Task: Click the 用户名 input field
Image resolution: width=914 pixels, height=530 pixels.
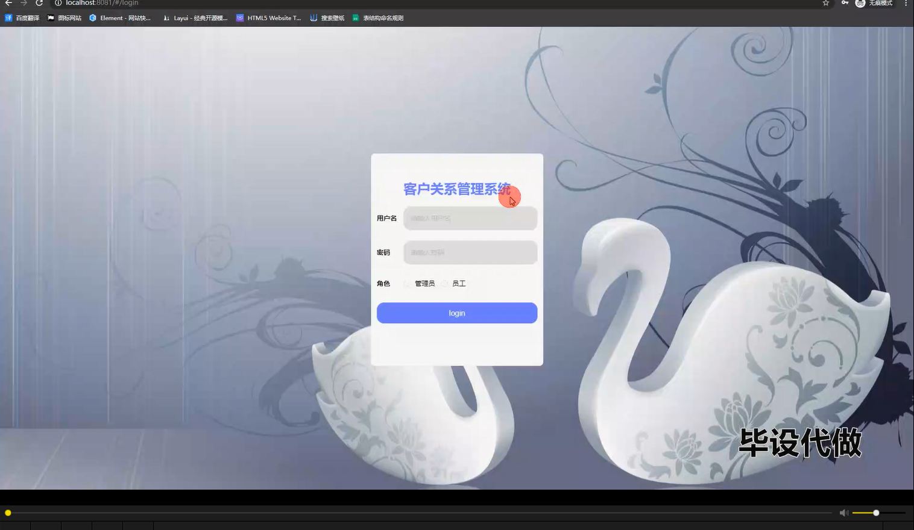Action: click(x=470, y=218)
